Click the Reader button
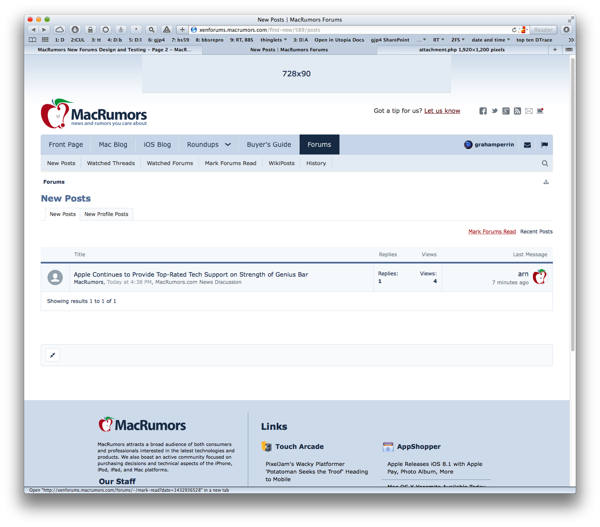This screenshot has width=600, height=527. pyautogui.click(x=543, y=30)
